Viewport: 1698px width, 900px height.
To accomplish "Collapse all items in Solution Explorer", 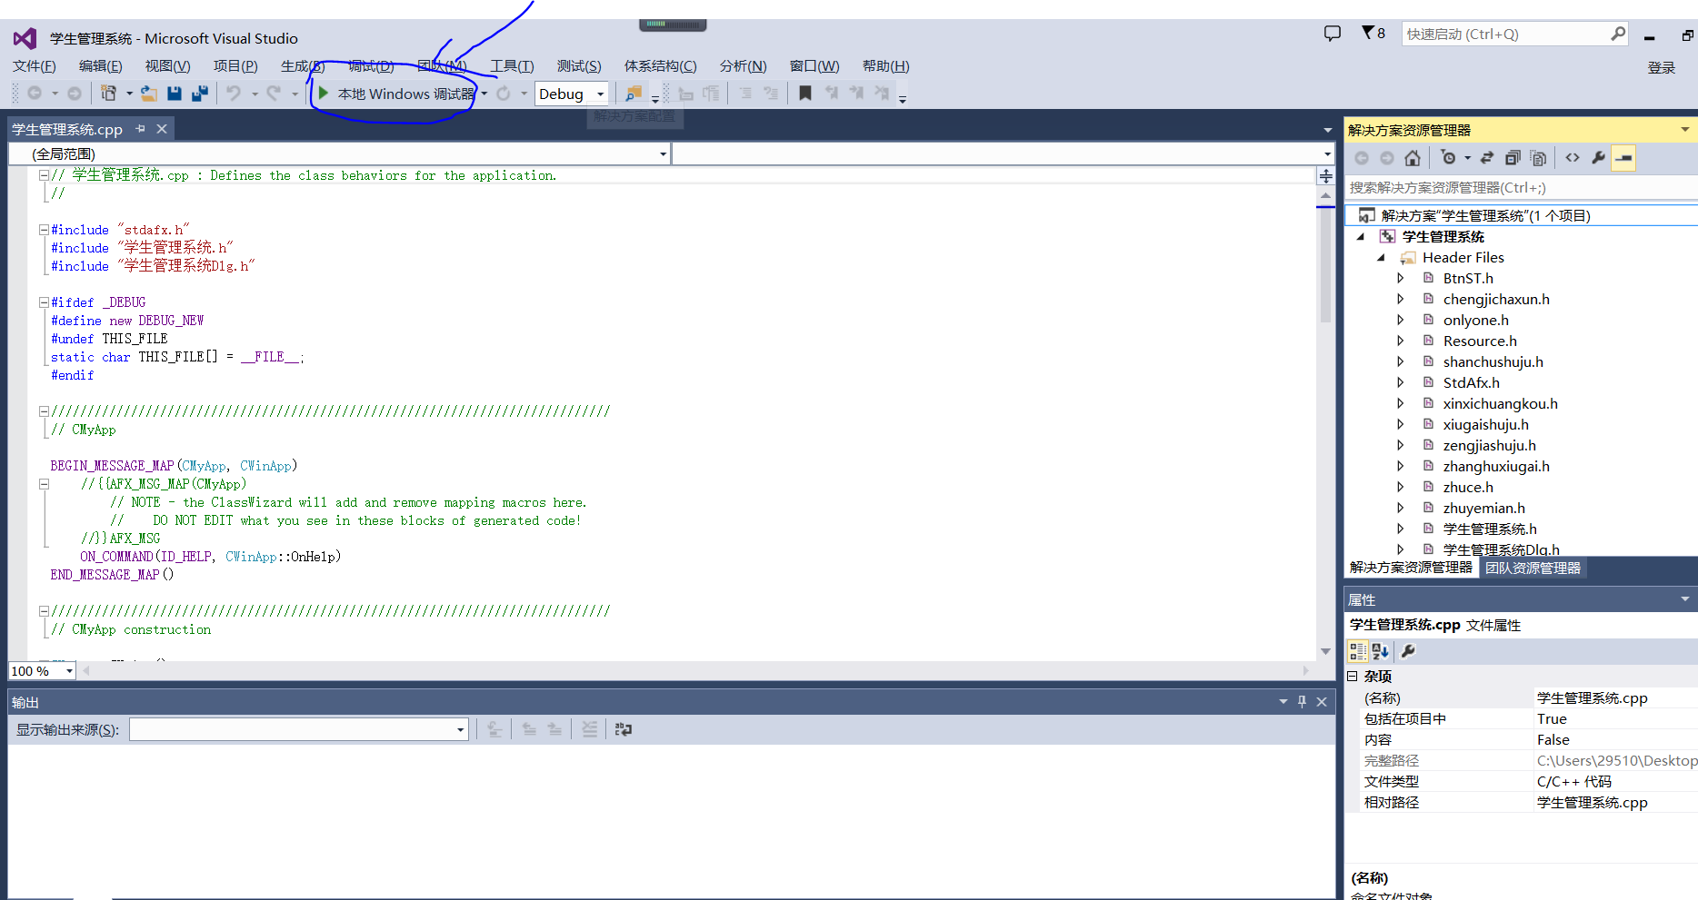I will pyautogui.click(x=1513, y=158).
